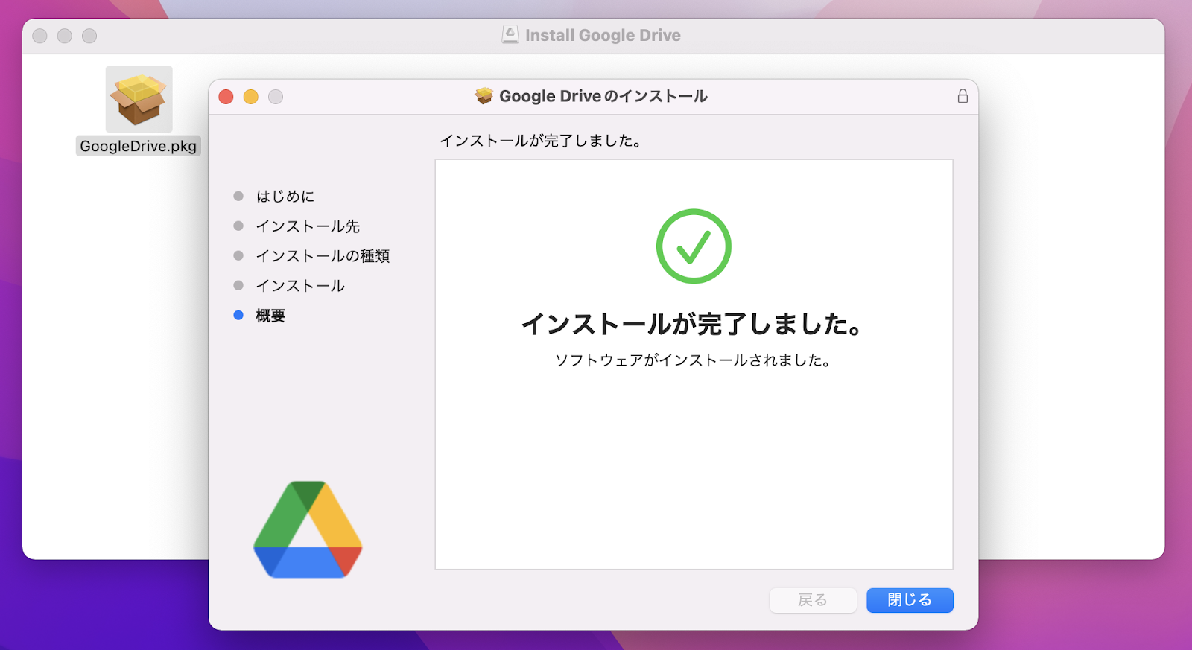
Task: Click the Install Google Drive window title
Action: coord(603,35)
